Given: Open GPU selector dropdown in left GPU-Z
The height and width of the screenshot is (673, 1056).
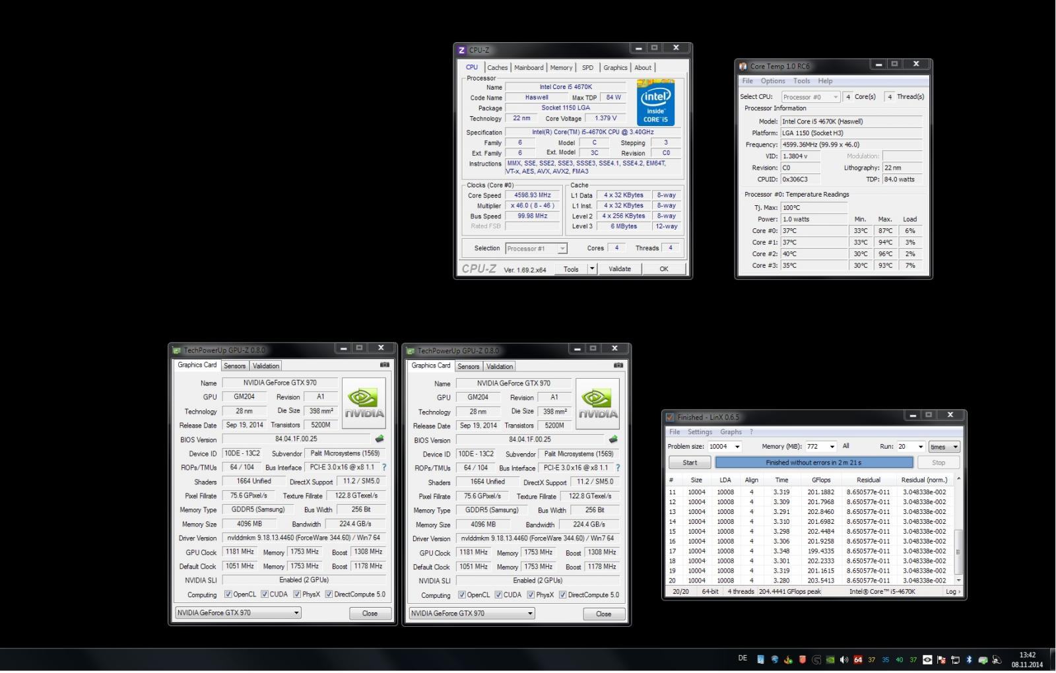Looking at the screenshot, I should click(x=238, y=613).
